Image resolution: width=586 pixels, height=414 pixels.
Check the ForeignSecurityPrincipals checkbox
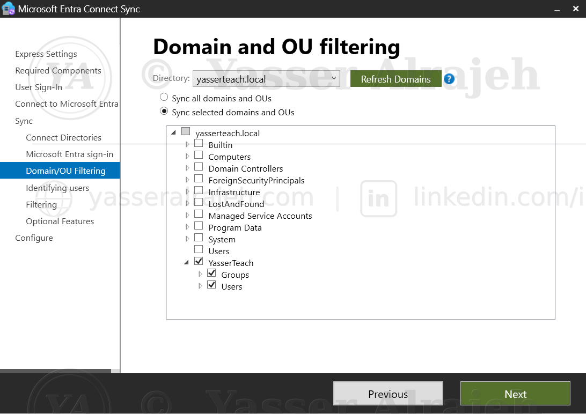(x=199, y=179)
